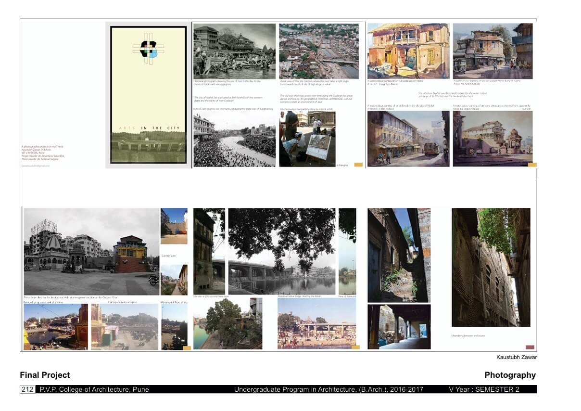Click the 'Photography' heading

[x=510, y=375]
